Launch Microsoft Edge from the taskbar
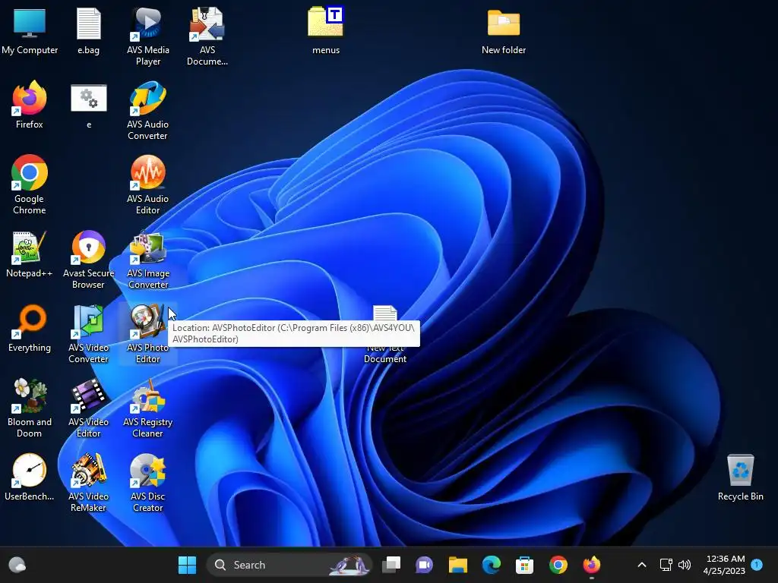 pyautogui.click(x=492, y=565)
